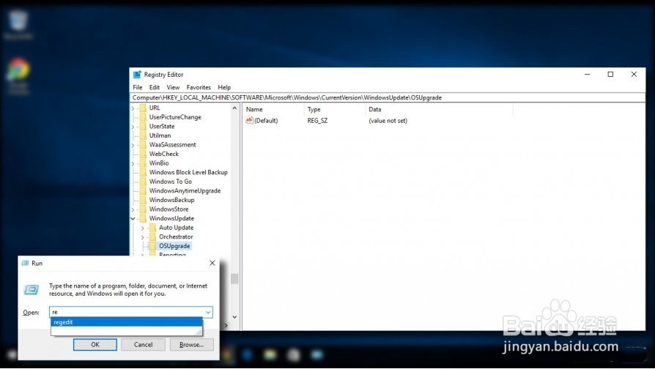Click the Browse... button
655x369 pixels.
click(192, 345)
